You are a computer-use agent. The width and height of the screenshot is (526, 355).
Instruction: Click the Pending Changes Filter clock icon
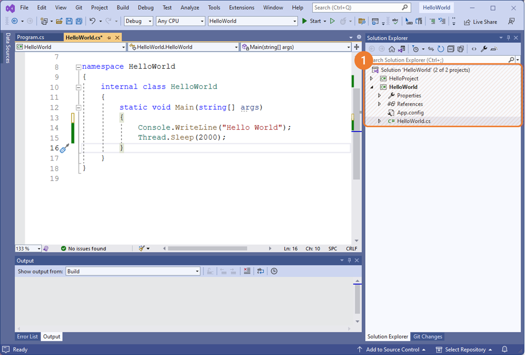[415, 49]
